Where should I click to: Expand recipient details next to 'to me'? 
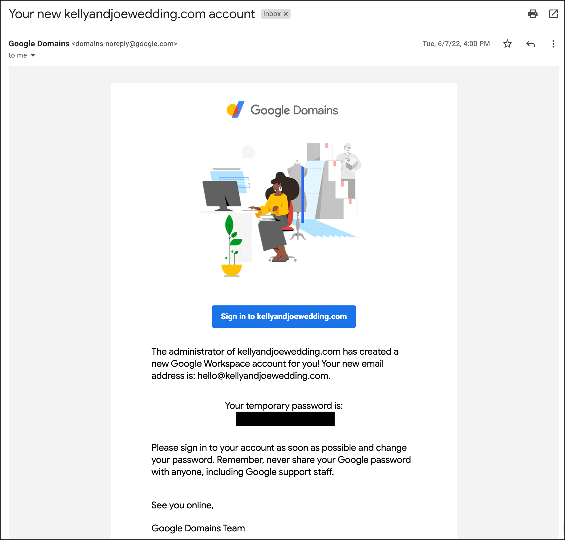[33, 55]
